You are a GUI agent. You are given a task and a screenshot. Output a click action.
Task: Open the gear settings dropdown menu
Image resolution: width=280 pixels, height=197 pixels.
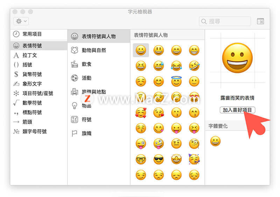click(x=21, y=21)
